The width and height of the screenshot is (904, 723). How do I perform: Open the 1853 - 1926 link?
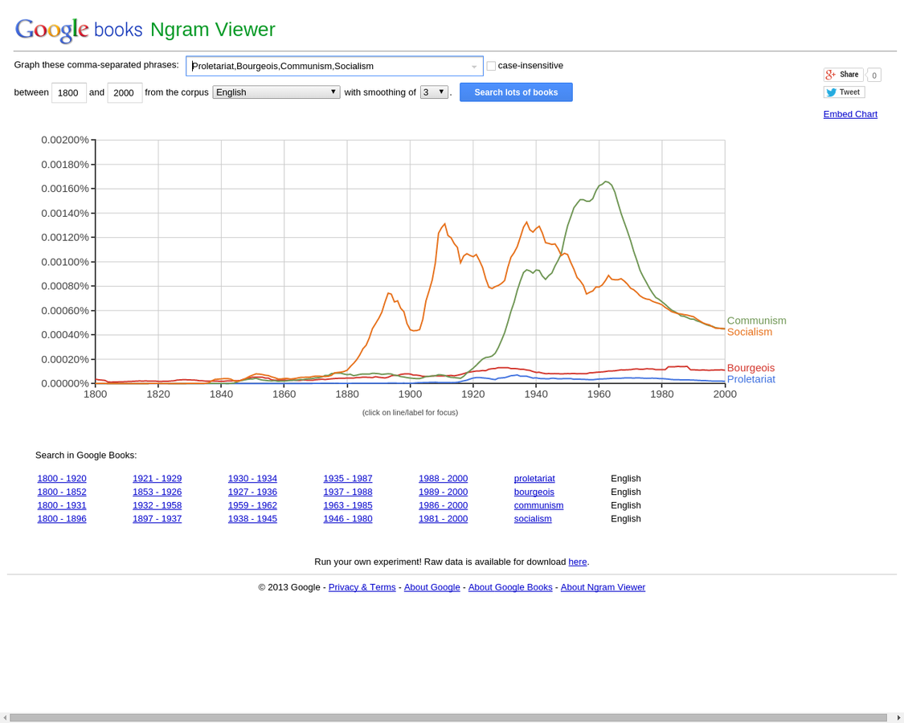pyautogui.click(x=157, y=492)
